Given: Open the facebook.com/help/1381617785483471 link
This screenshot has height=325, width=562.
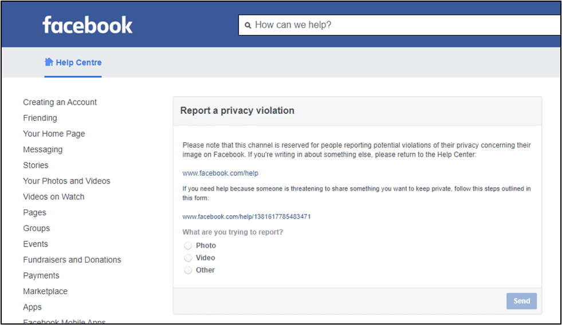Looking at the screenshot, I should click(246, 216).
